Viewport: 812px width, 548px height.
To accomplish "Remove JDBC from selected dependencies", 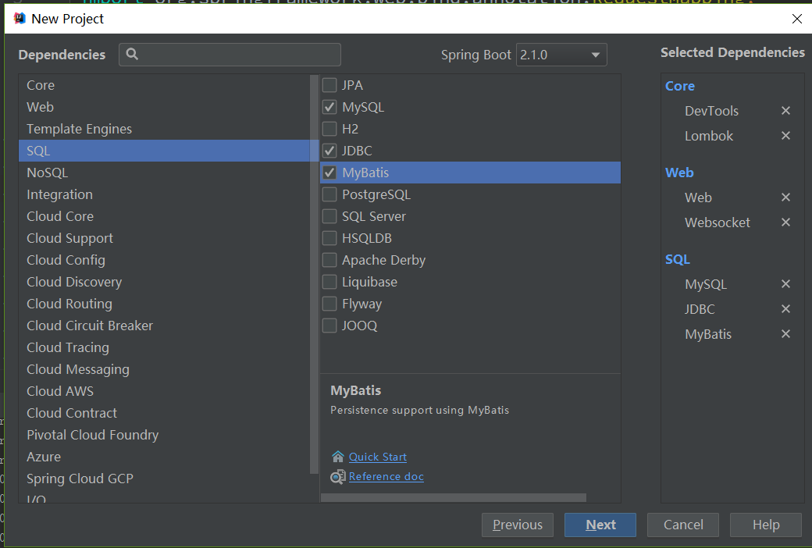I will (785, 308).
